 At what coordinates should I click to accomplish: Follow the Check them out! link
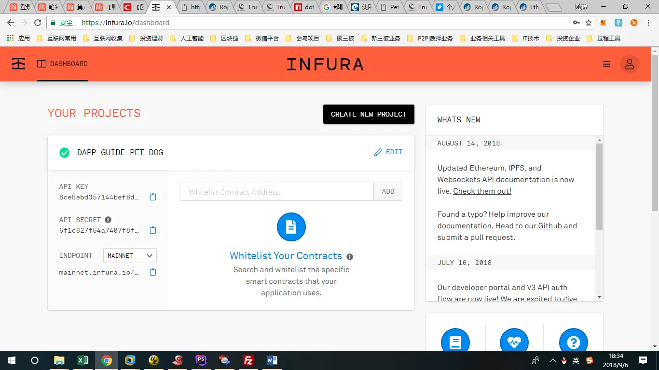point(482,191)
